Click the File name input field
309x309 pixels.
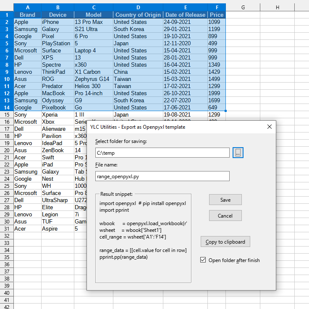(162, 176)
